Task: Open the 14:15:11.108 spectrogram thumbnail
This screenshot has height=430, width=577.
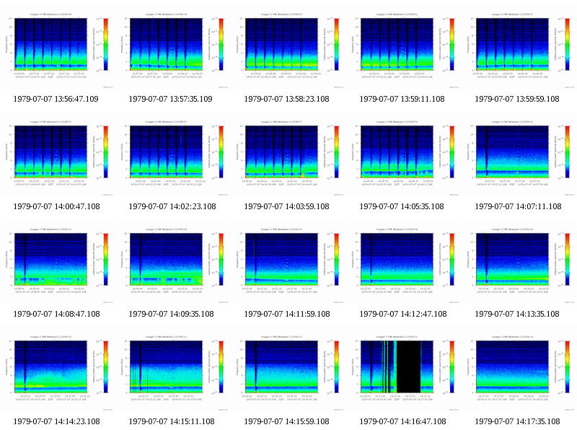Action: click(x=172, y=369)
